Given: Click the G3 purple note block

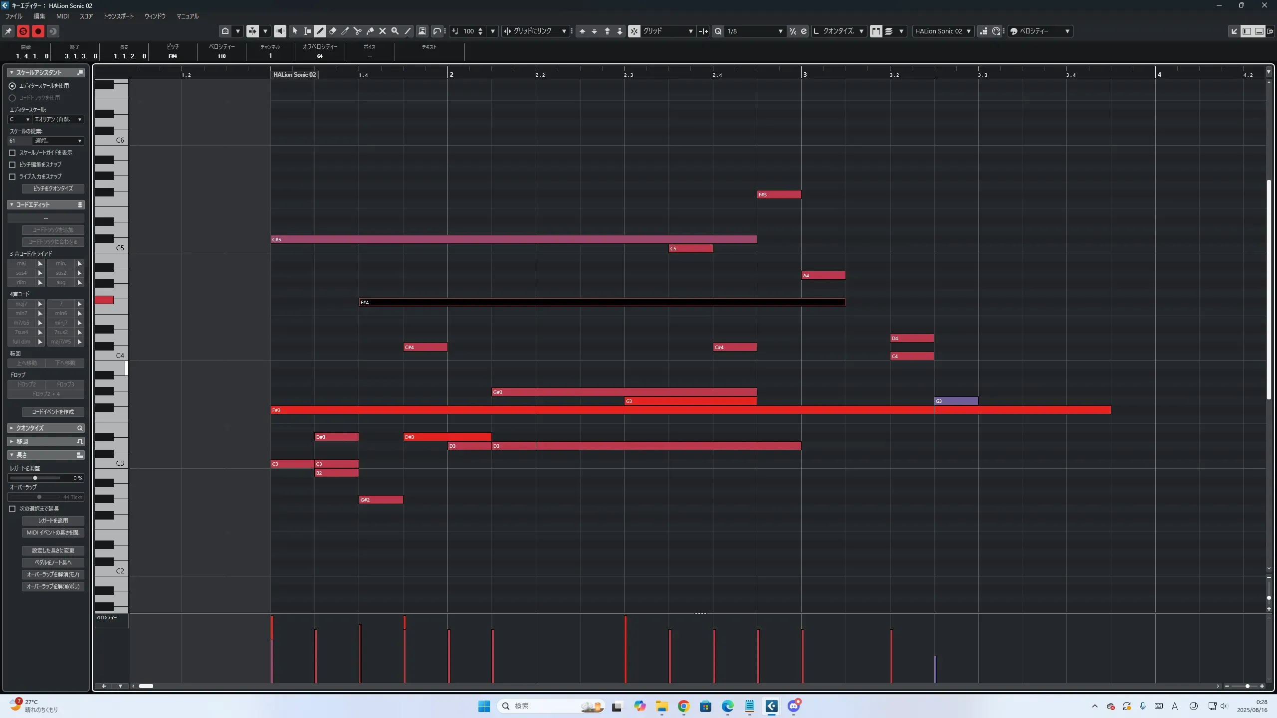Looking at the screenshot, I should pos(956,401).
